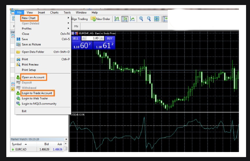Open the Window menu
The image size is (250, 161).
(81, 12)
